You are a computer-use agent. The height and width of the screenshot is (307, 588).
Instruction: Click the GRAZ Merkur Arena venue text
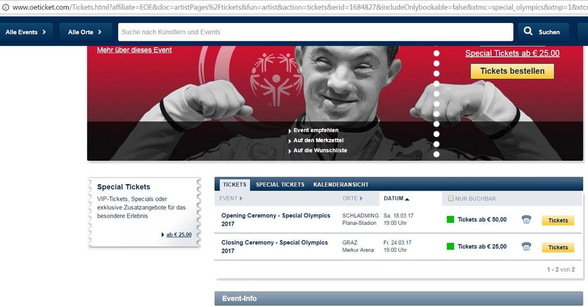pos(358,246)
